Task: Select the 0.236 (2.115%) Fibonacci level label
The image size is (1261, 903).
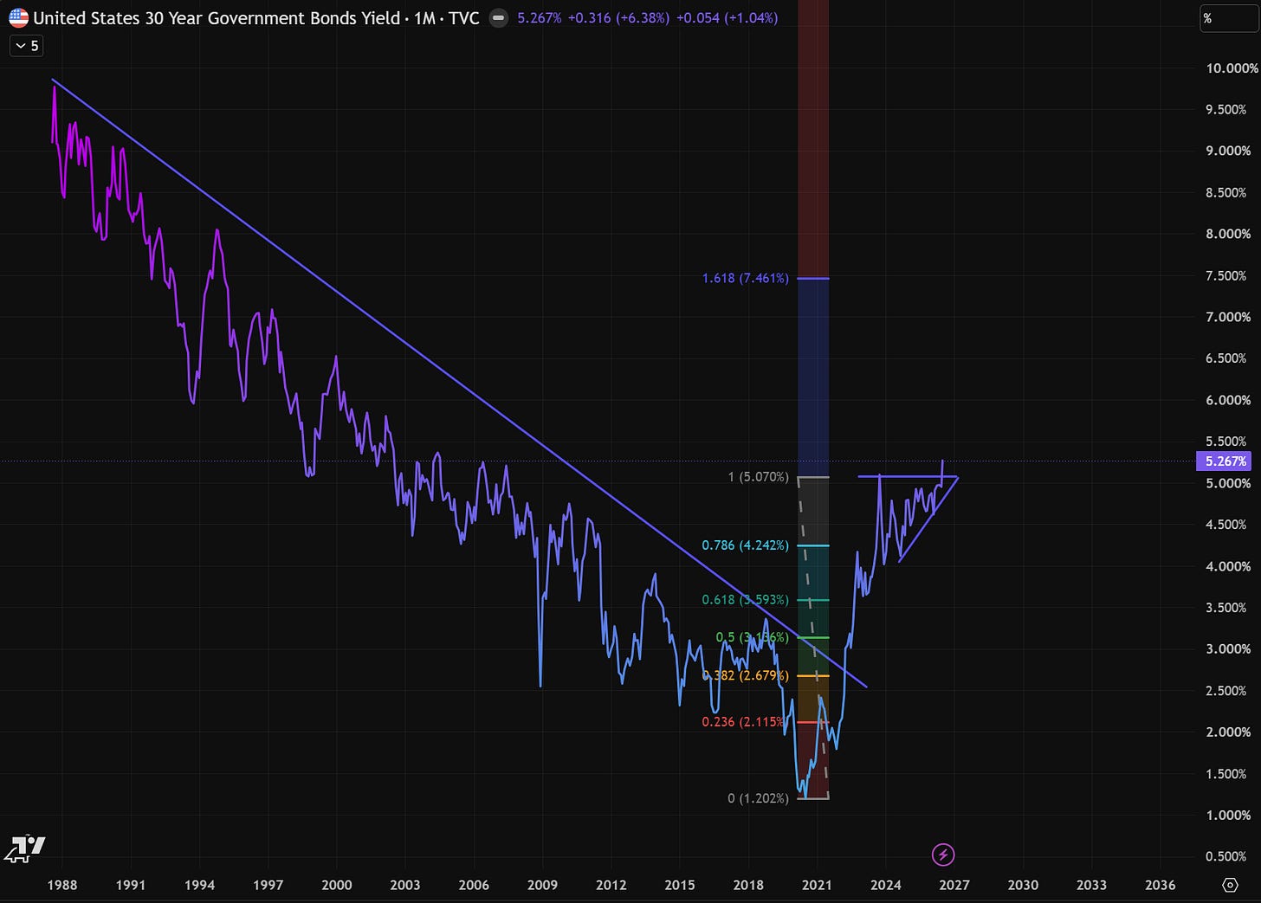Action: (744, 722)
